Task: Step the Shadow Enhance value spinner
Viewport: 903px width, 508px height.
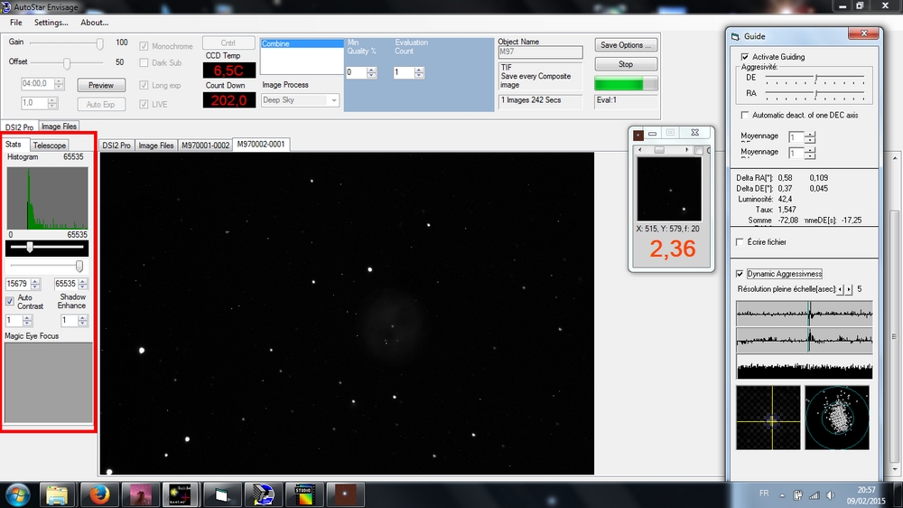Action: [x=83, y=321]
